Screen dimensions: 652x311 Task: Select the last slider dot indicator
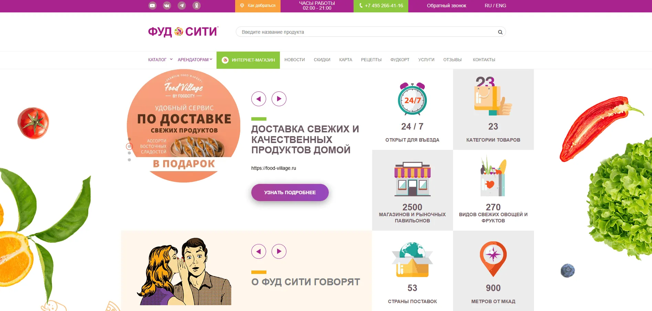point(129,160)
